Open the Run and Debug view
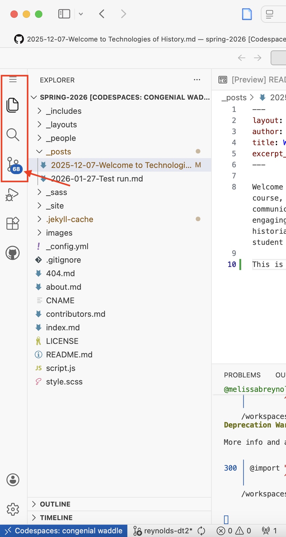Image resolution: width=286 pixels, height=537 pixels. point(12,194)
